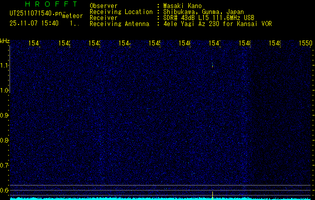Click the 1547 time axis label
The image size is (315, 200).
click(215, 43)
